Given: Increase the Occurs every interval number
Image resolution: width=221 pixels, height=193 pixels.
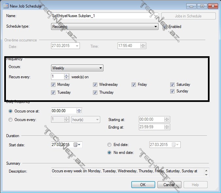Looking at the screenshot, I should tap(66, 118).
